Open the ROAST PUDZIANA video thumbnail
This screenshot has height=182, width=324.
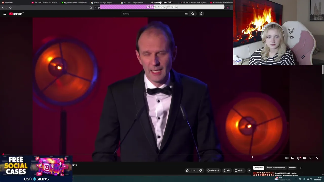point(264,174)
